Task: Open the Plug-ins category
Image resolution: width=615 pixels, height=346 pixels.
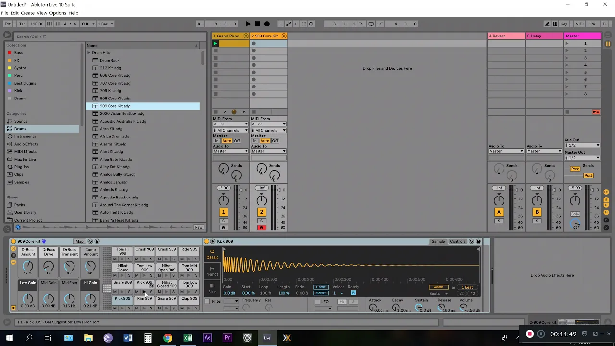Action: [x=22, y=167]
